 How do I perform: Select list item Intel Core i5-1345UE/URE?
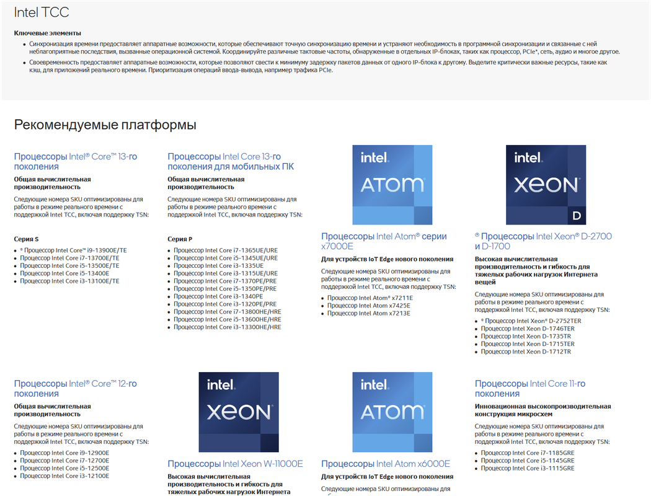[226, 258]
